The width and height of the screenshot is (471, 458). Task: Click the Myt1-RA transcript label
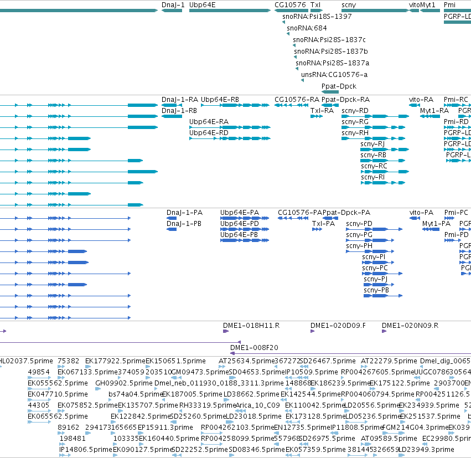pos(434,111)
